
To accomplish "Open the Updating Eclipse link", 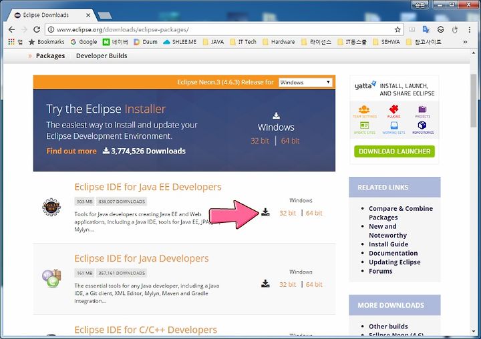I will tap(395, 262).
